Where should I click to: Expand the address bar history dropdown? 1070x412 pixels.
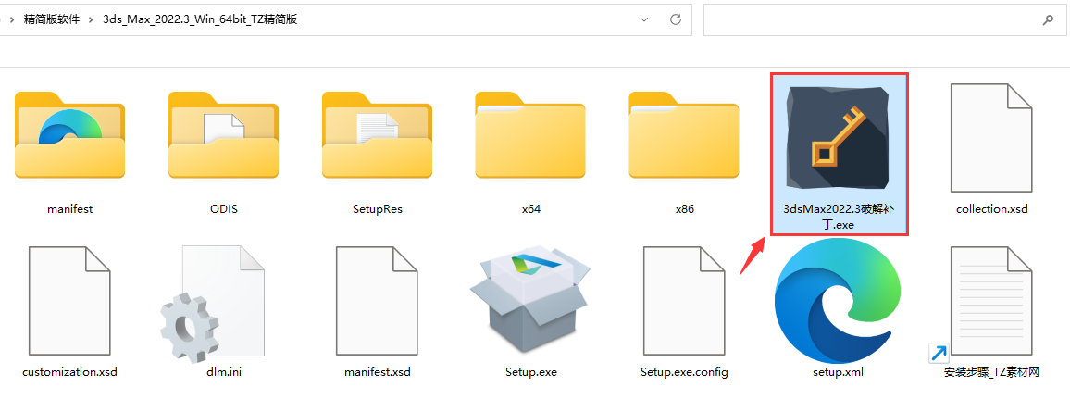[644, 19]
